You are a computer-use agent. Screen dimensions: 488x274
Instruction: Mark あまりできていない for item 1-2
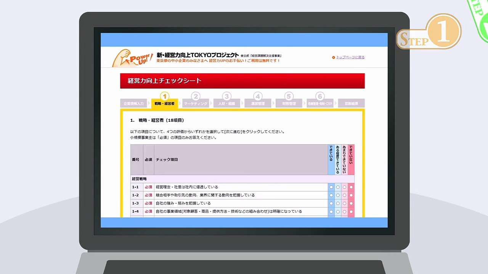click(344, 195)
